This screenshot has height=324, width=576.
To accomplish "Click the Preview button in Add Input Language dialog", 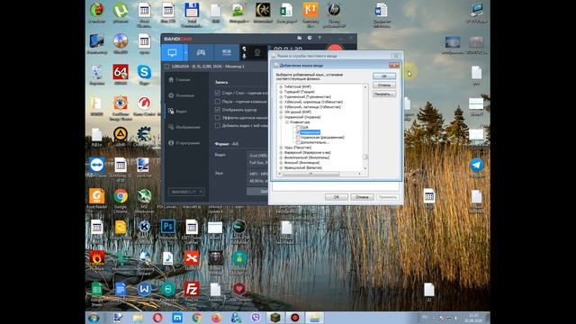I will [384, 94].
